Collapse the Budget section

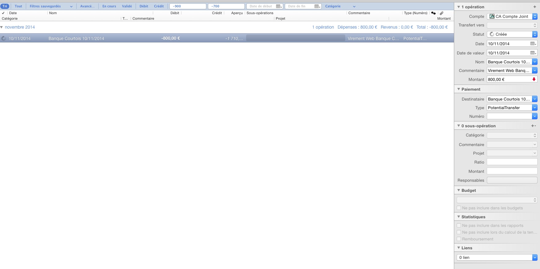coord(459,190)
